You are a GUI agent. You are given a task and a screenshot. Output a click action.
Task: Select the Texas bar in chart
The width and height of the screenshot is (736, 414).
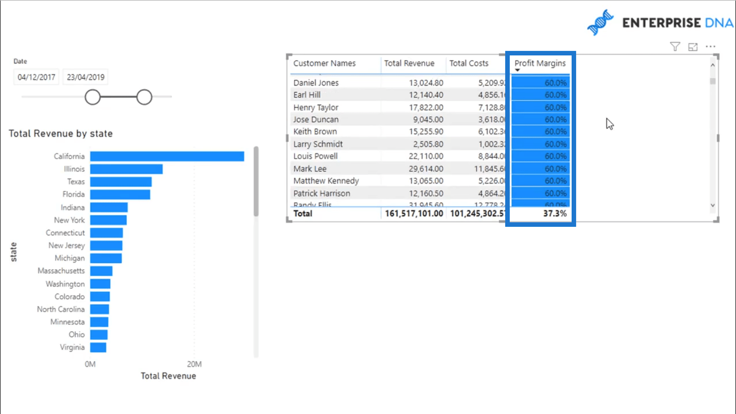click(121, 182)
